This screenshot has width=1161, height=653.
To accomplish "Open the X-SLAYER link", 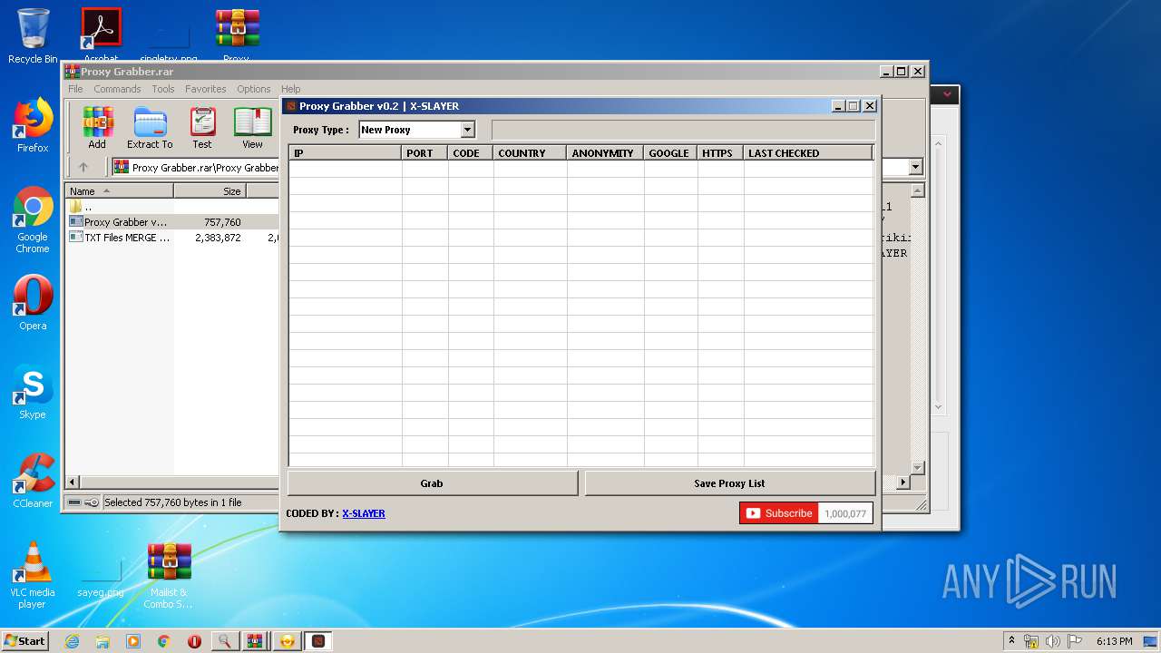I will click(364, 513).
